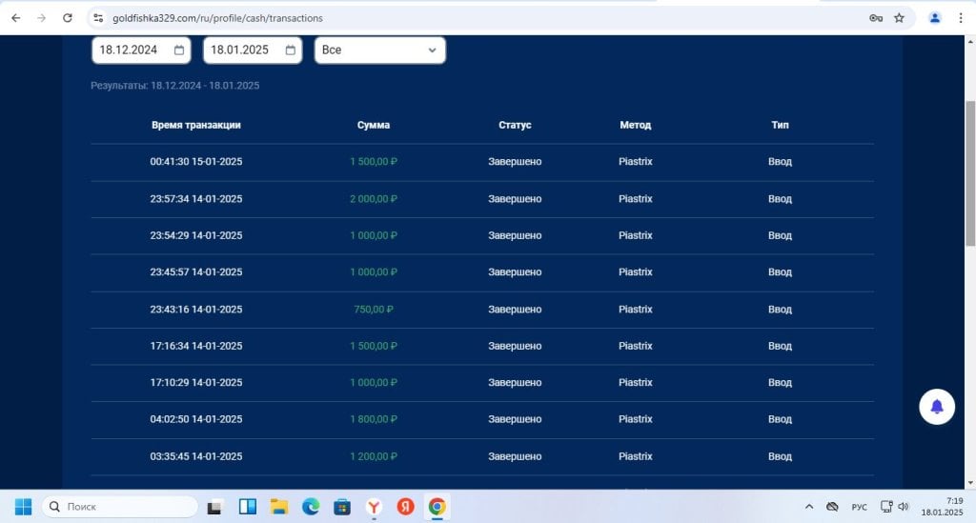This screenshot has height=523, width=976.
Task: Show hidden system tray icons
Action: pyautogui.click(x=809, y=507)
